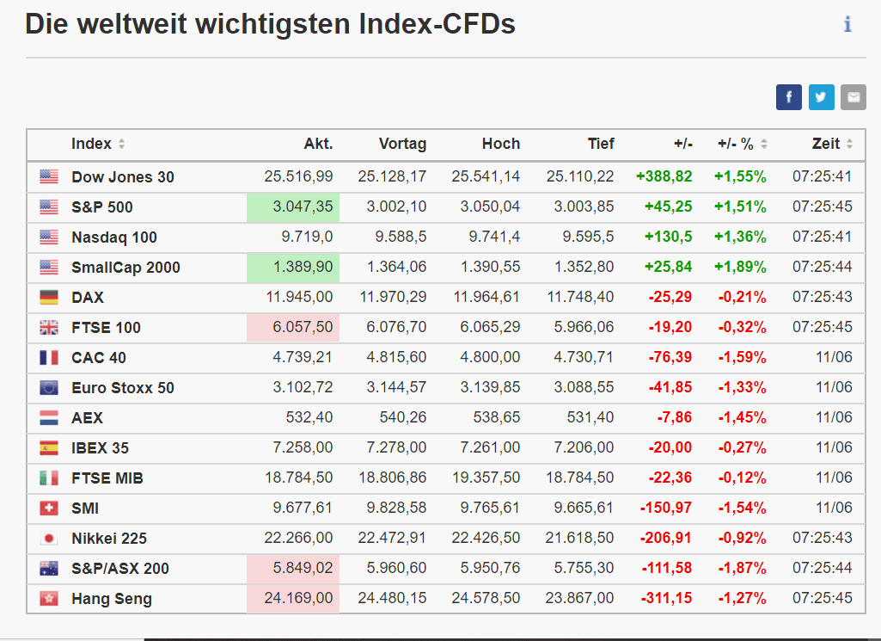Click the Akt. column header

coord(318,144)
